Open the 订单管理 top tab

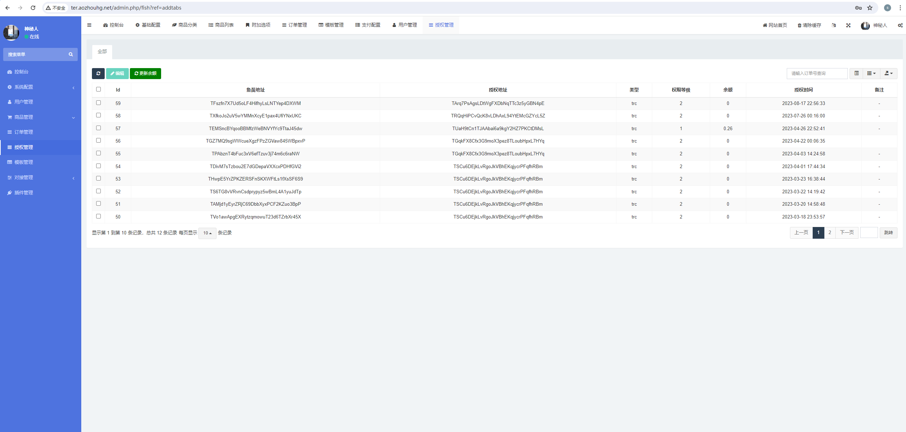coord(294,25)
